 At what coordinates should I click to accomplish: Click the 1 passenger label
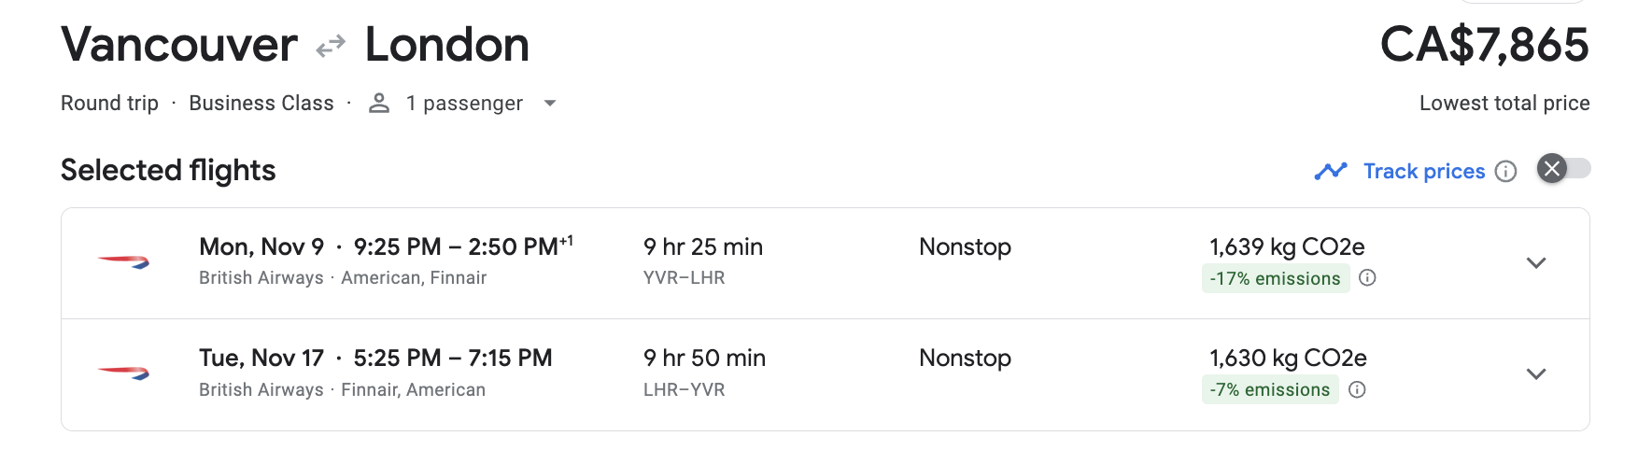pyautogui.click(x=464, y=103)
